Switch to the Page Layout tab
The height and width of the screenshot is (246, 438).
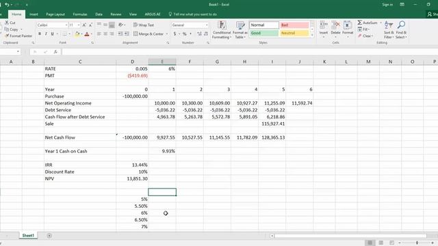[x=55, y=14]
